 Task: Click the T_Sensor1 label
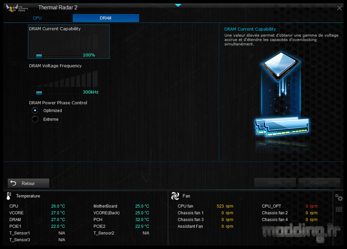[20, 233]
